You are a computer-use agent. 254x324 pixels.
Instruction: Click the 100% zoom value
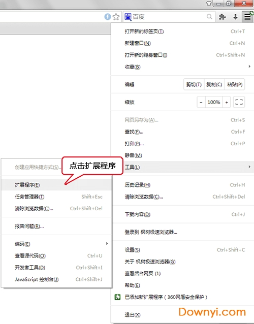point(214,102)
